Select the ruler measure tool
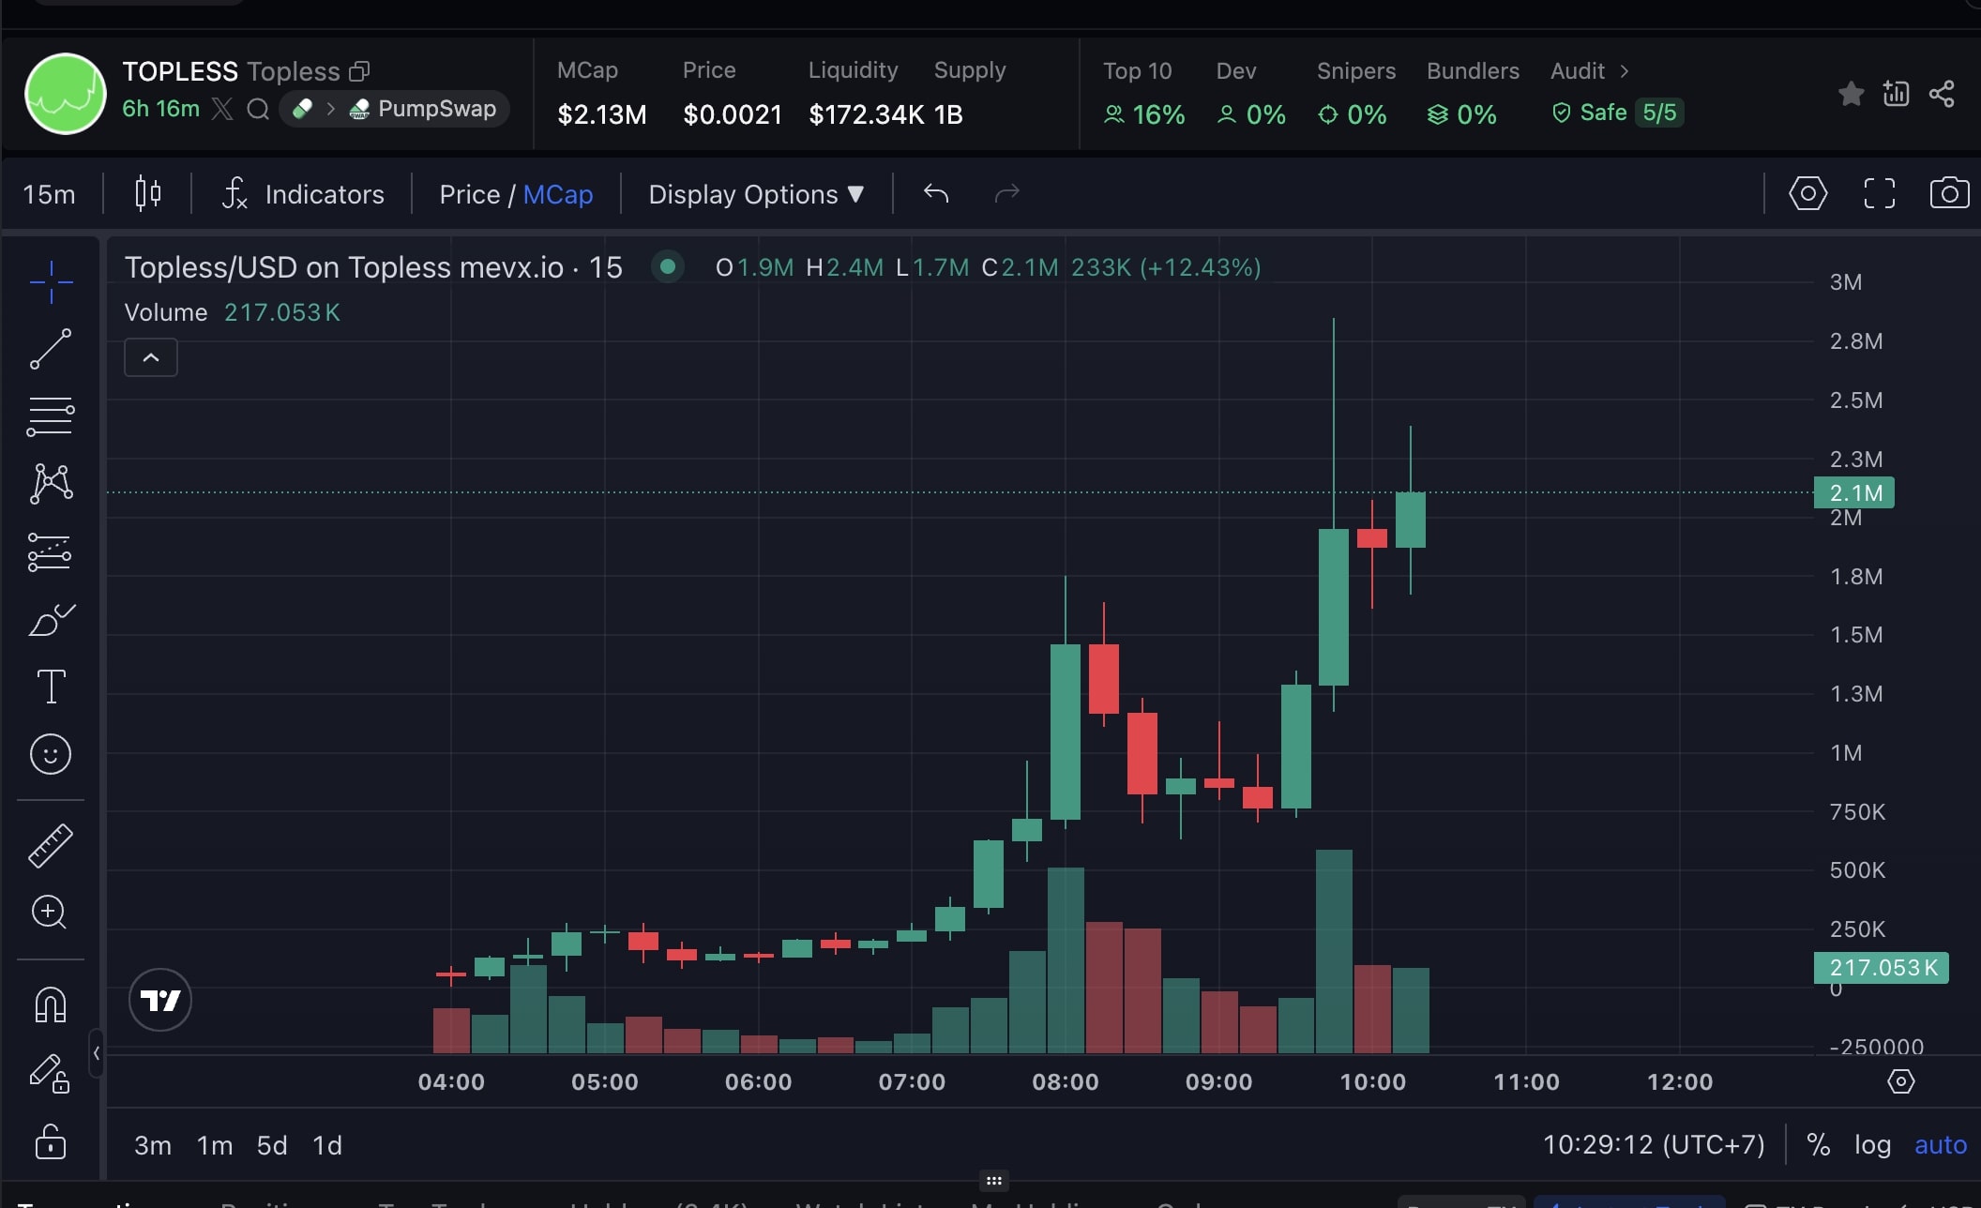This screenshot has height=1208, width=1981. [51, 845]
